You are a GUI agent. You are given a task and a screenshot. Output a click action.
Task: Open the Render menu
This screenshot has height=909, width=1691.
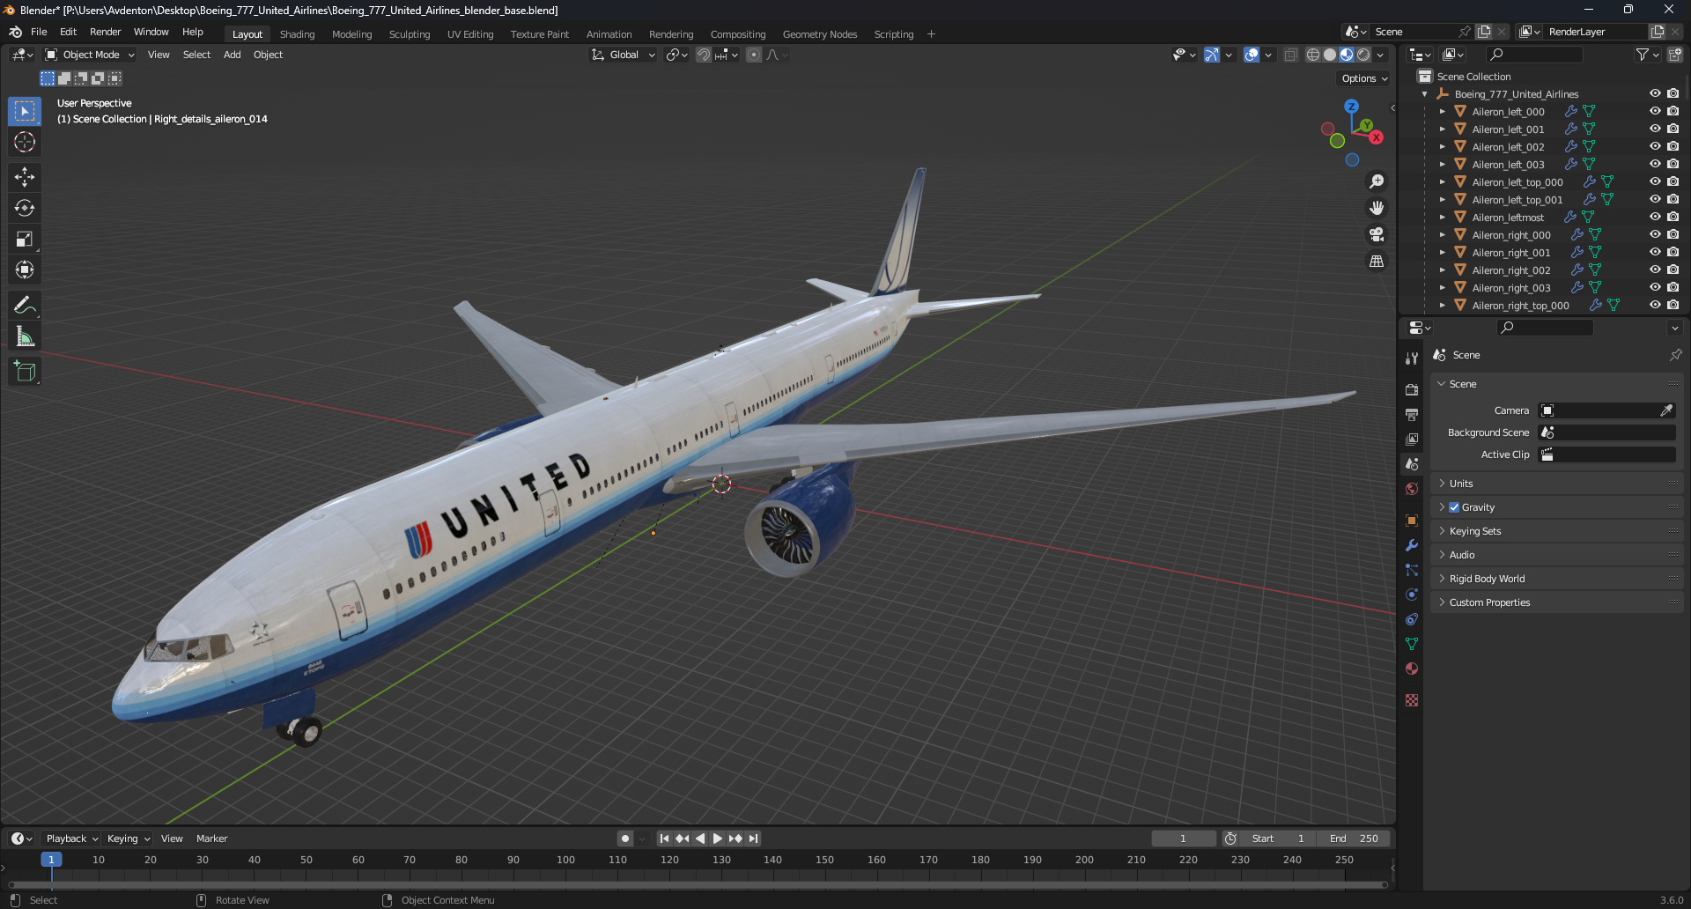click(x=105, y=32)
